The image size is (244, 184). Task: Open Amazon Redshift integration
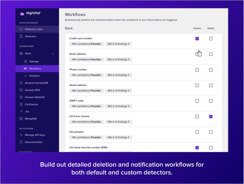[35, 97]
